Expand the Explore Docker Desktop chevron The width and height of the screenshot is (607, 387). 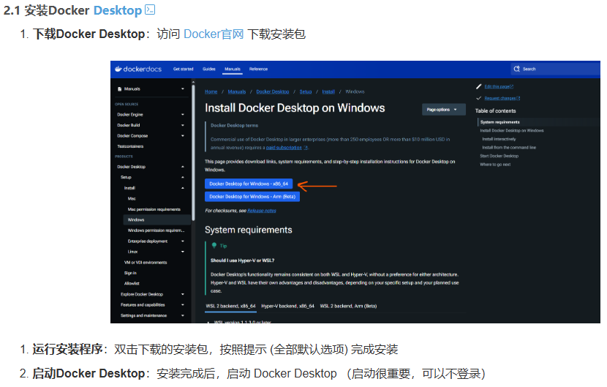(x=183, y=294)
